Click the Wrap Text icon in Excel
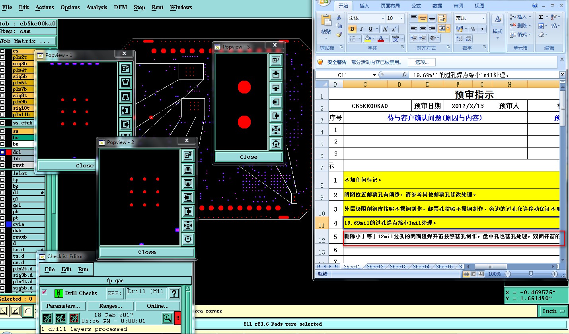Image resolution: width=569 pixels, height=334 pixels. 442,18
